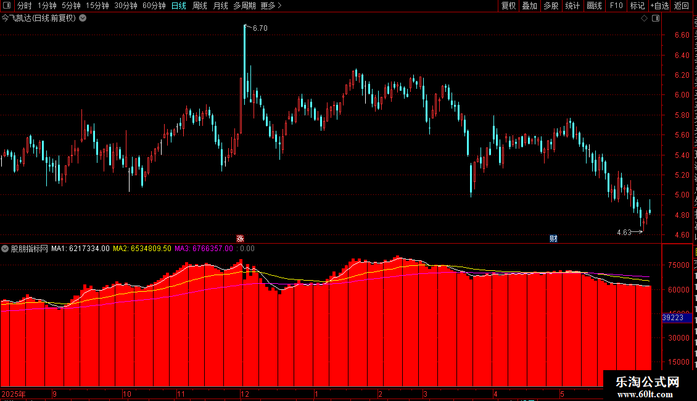Add stock via +自选 button
Viewport: 697px width, 401px height.
659,6
